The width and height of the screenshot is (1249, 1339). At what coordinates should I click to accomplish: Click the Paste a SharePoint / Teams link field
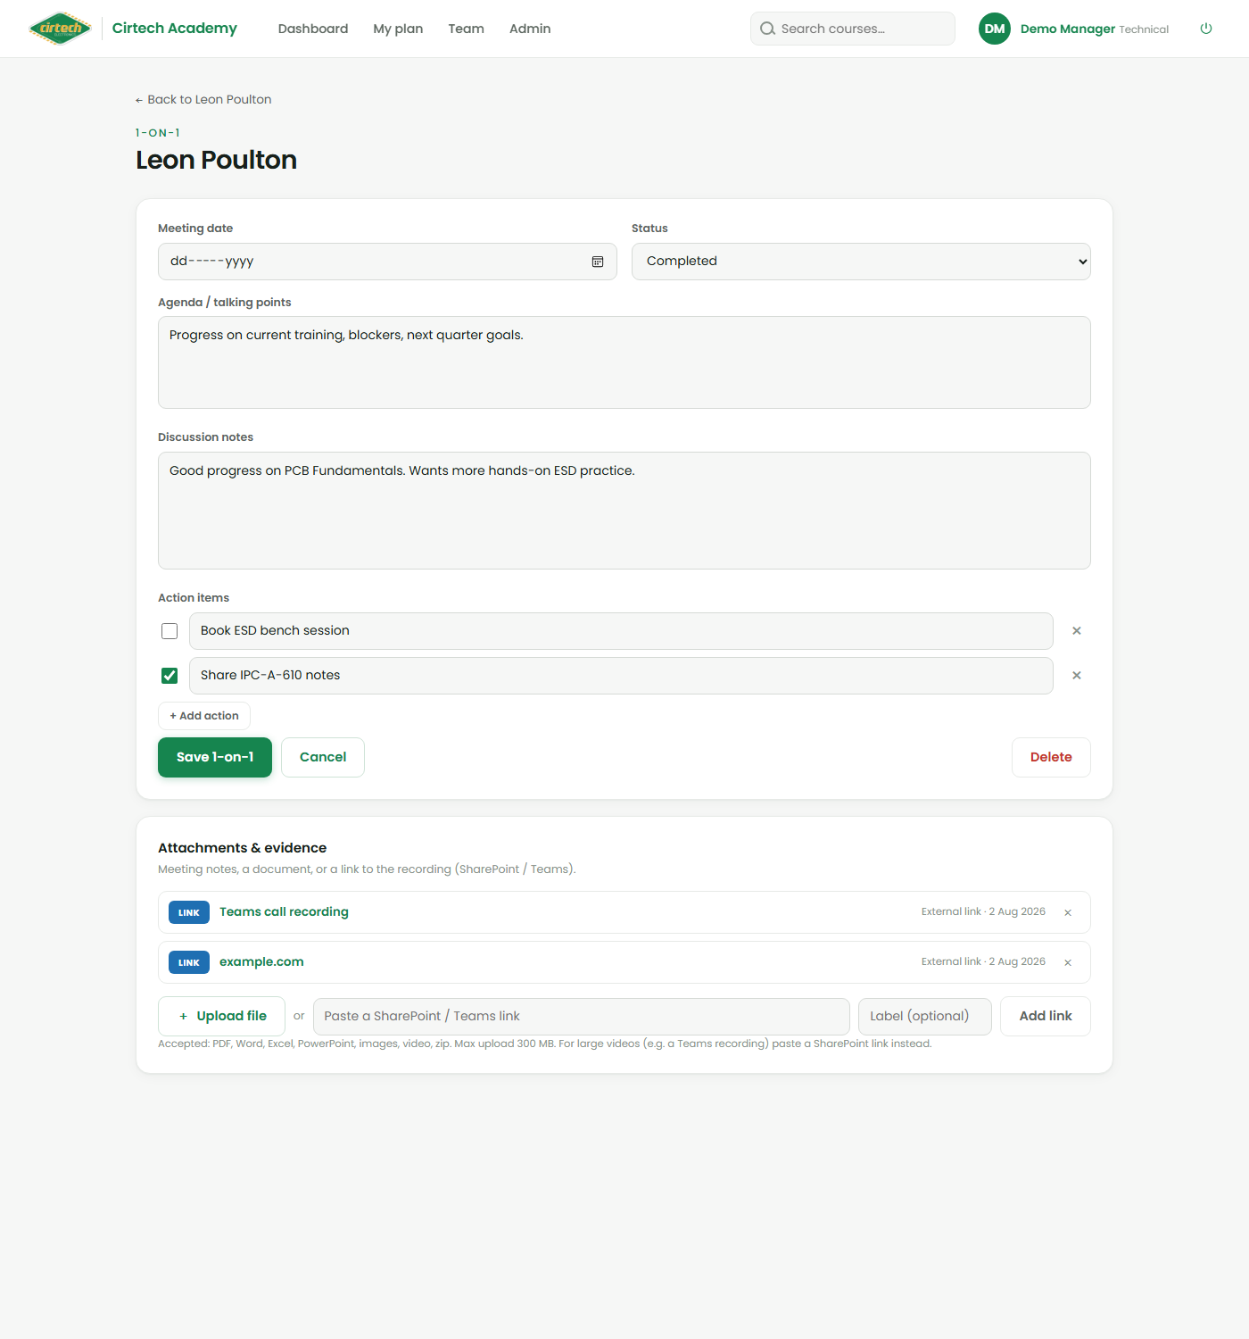pyautogui.click(x=582, y=1017)
